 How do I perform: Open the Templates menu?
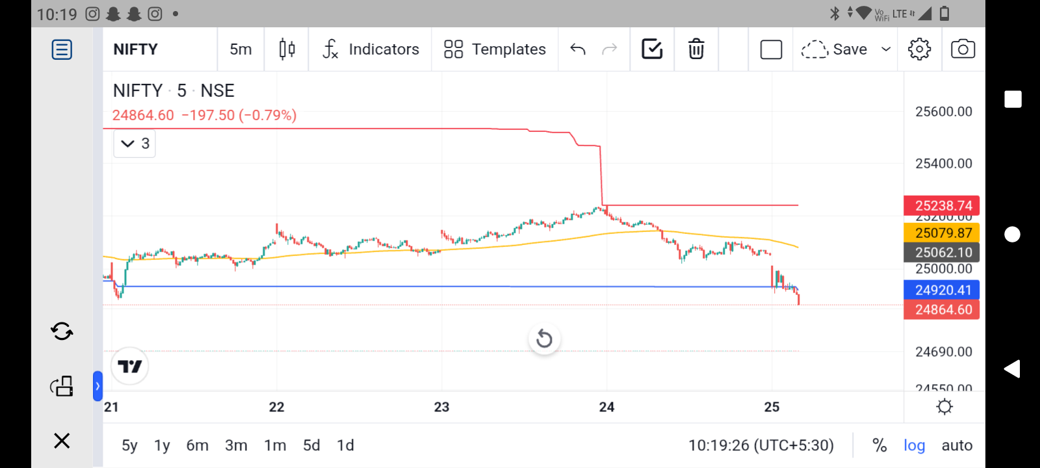pyautogui.click(x=495, y=49)
